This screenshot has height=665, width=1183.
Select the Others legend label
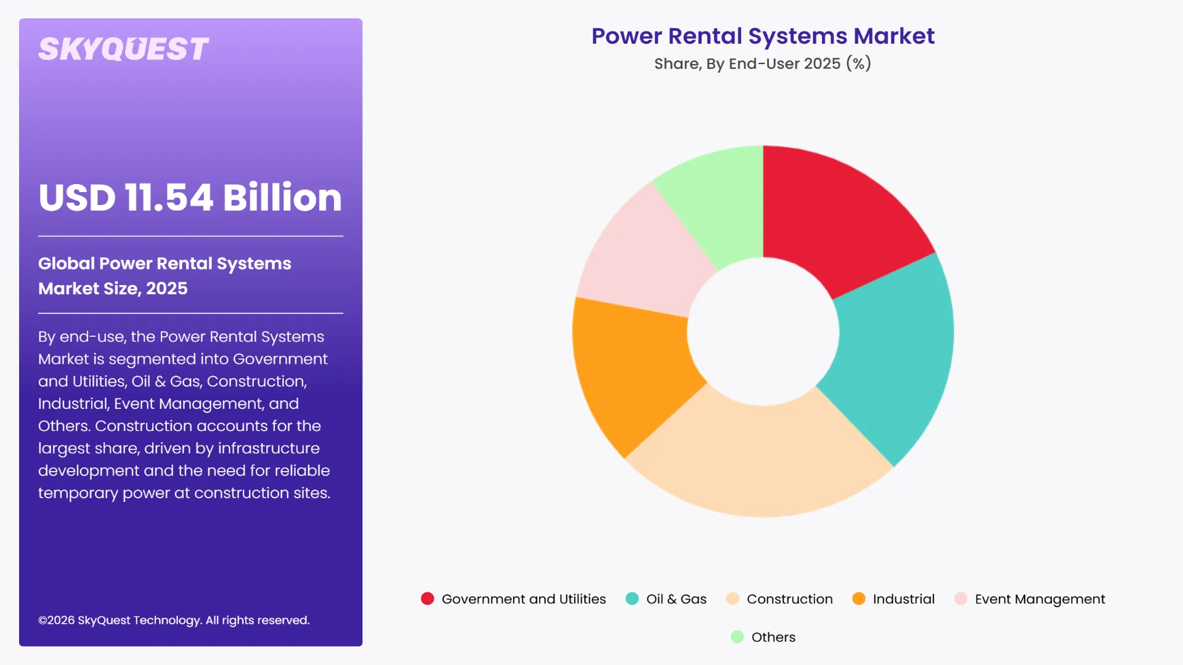tap(774, 637)
